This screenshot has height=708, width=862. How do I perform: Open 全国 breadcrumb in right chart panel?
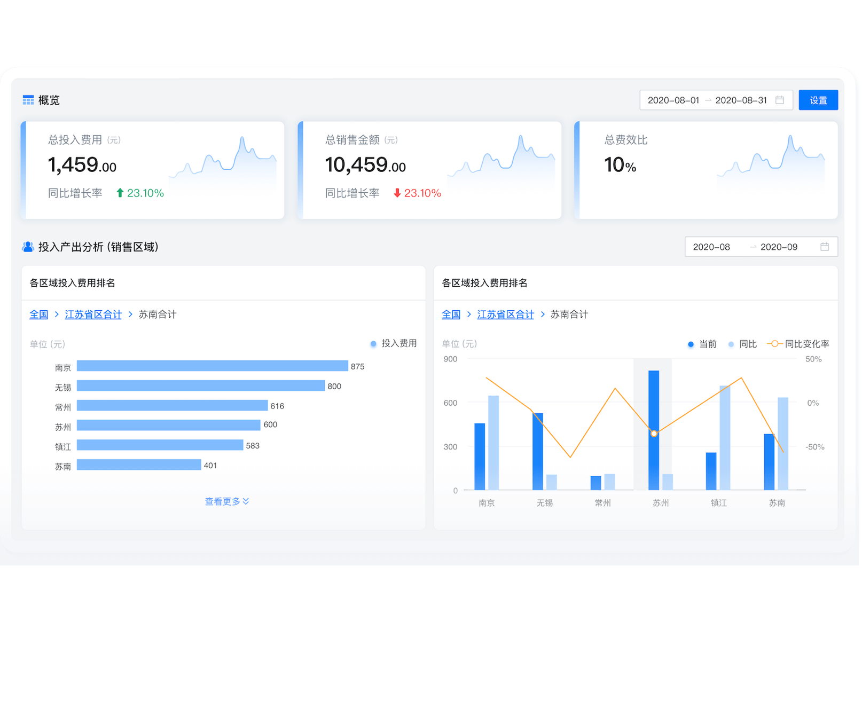pyautogui.click(x=451, y=314)
